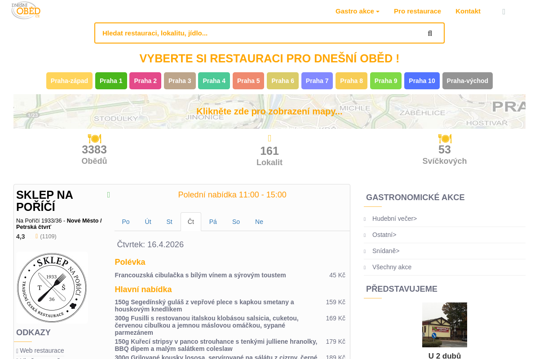Screen dimensions: 539x359
Task: Open the Gastro akce dropdown menu
Action: [x=357, y=11]
